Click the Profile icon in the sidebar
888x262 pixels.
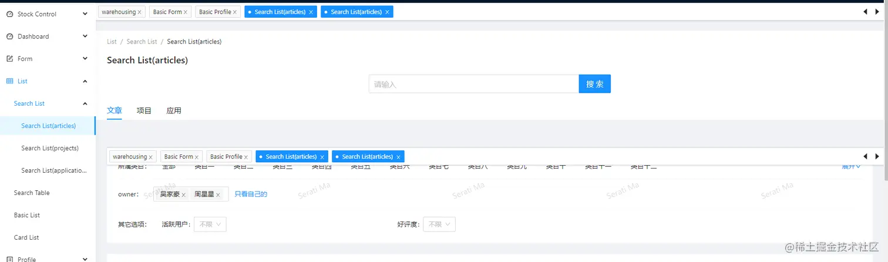(x=9, y=259)
